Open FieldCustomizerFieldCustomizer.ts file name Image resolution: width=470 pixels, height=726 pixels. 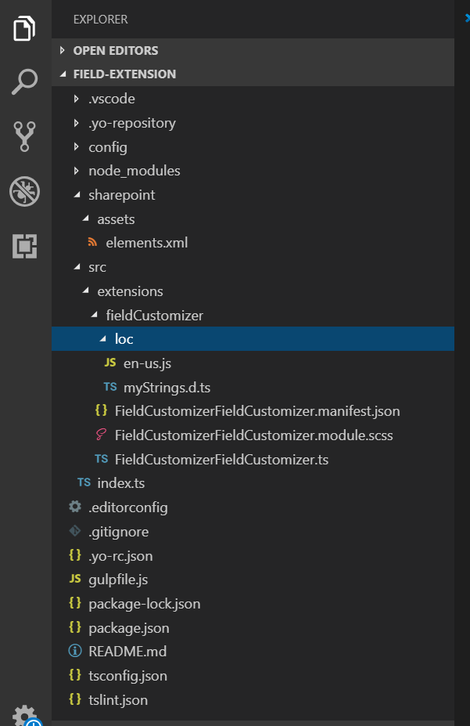tap(222, 459)
